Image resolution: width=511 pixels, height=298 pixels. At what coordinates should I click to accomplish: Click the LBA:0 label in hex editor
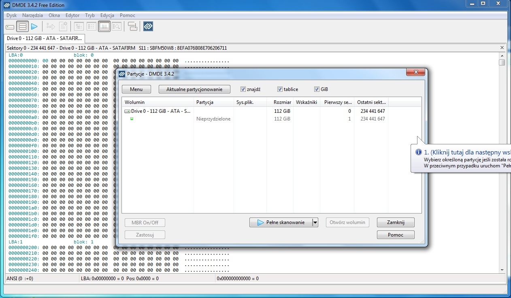coord(16,55)
